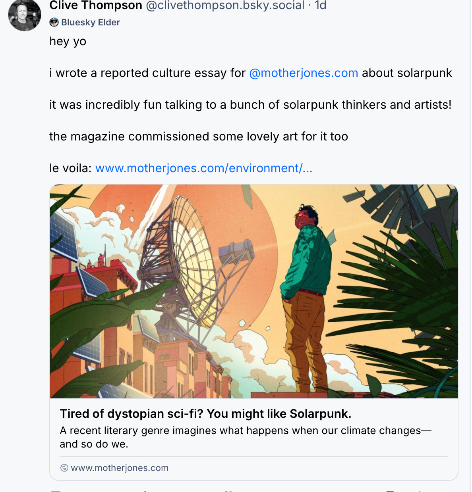Click 'i wrote a reported culture essay' text
472x492 pixels.
pyautogui.click(x=147, y=73)
